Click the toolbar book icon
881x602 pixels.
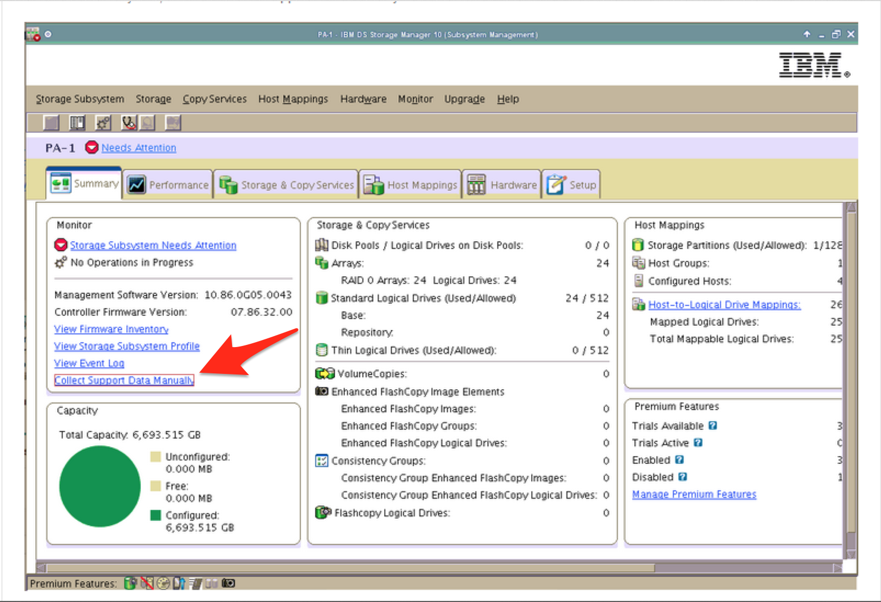pyautogui.click(x=77, y=123)
